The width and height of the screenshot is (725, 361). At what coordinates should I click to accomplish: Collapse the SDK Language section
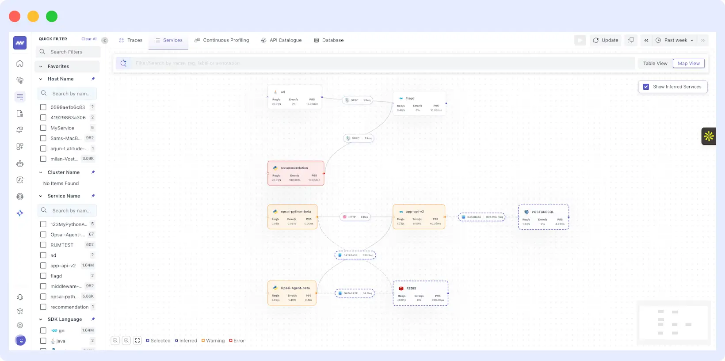pyautogui.click(x=41, y=319)
